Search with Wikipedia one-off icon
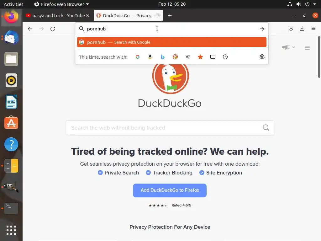The width and height of the screenshot is (321, 241). (188, 57)
